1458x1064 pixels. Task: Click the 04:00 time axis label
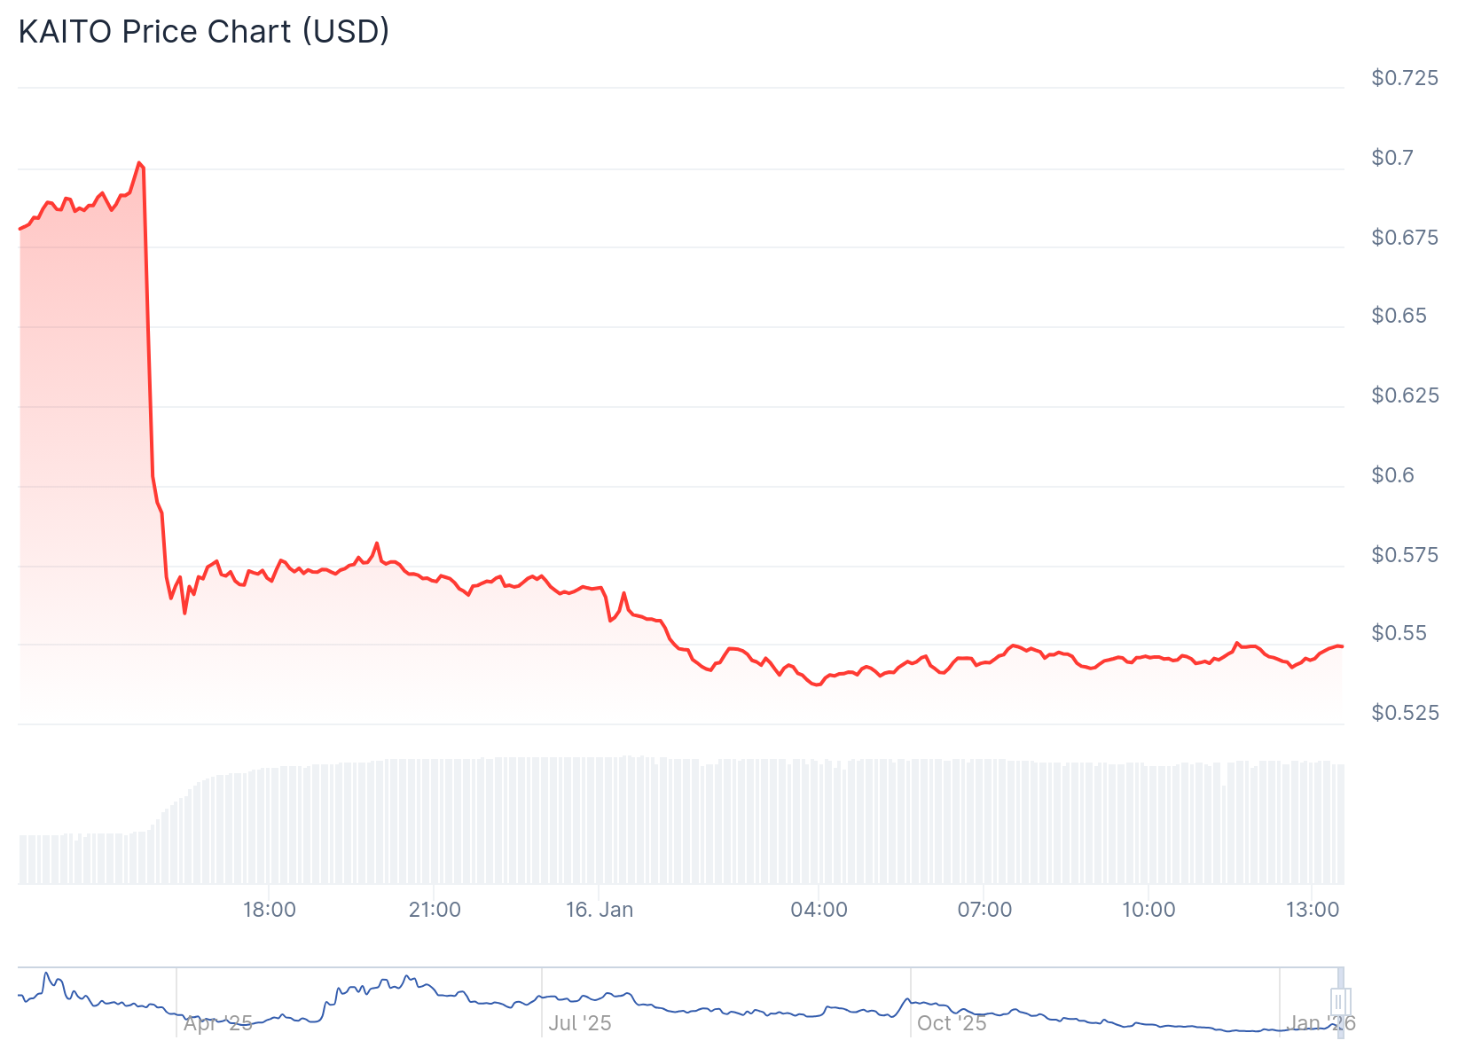[x=819, y=910]
